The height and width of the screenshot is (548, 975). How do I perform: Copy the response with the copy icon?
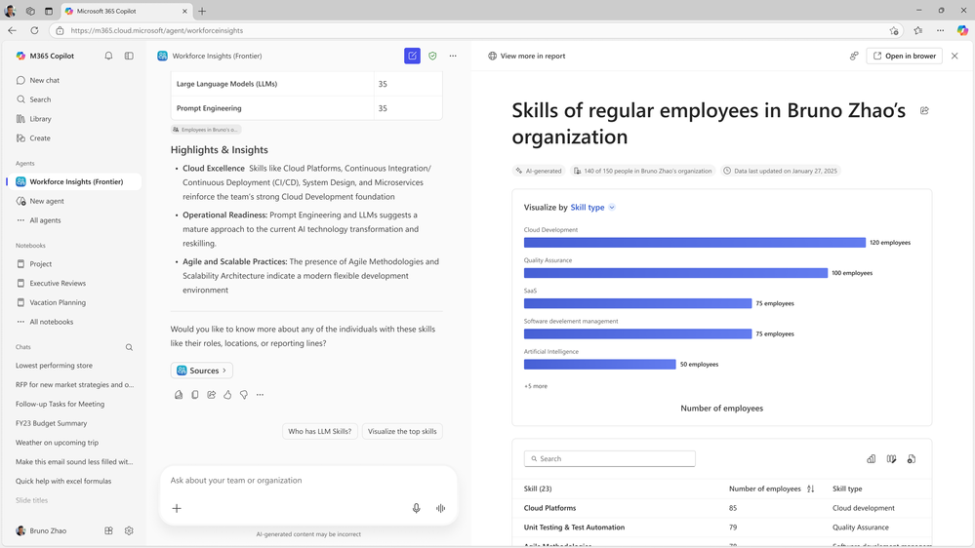pos(194,395)
